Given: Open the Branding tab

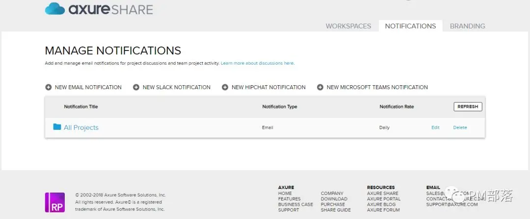Looking at the screenshot, I should point(468,26).
